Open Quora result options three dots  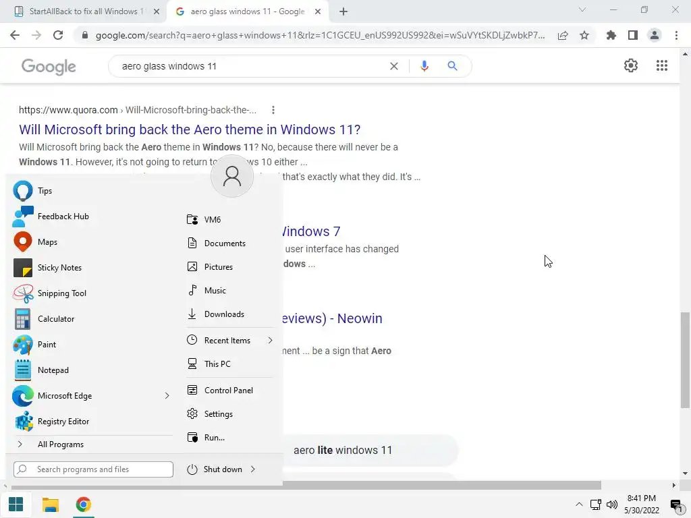[273, 110]
